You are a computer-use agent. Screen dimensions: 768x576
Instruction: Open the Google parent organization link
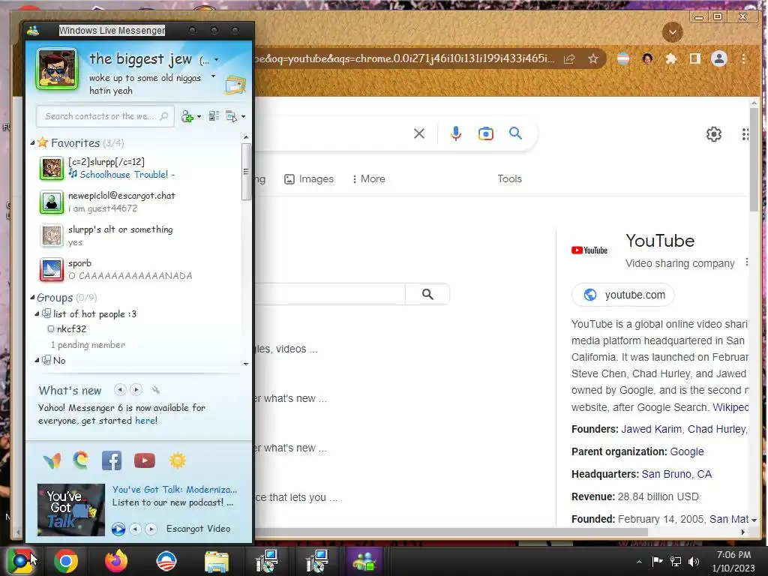pos(687,451)
